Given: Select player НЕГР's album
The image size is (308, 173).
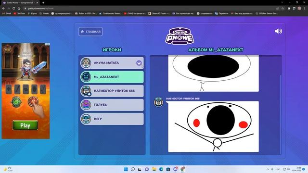Looking at the screenshot, I should [x=112, y=119].
